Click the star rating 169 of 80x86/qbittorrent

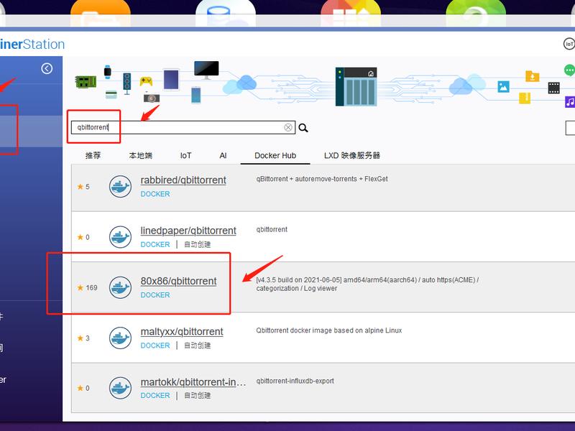[87, 288]
